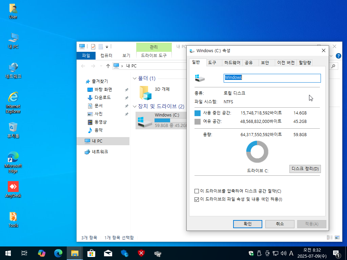Select 동영상 in the sidebar
The height and width of the screenshot is (260, 347).
(100, 122)
